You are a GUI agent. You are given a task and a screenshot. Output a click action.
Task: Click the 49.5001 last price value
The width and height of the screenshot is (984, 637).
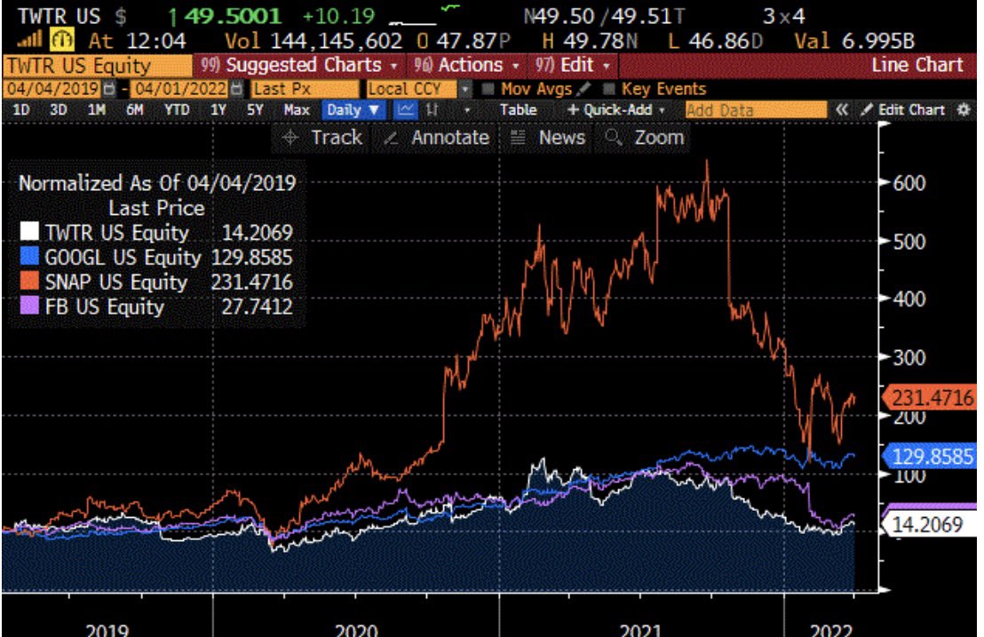233,16
